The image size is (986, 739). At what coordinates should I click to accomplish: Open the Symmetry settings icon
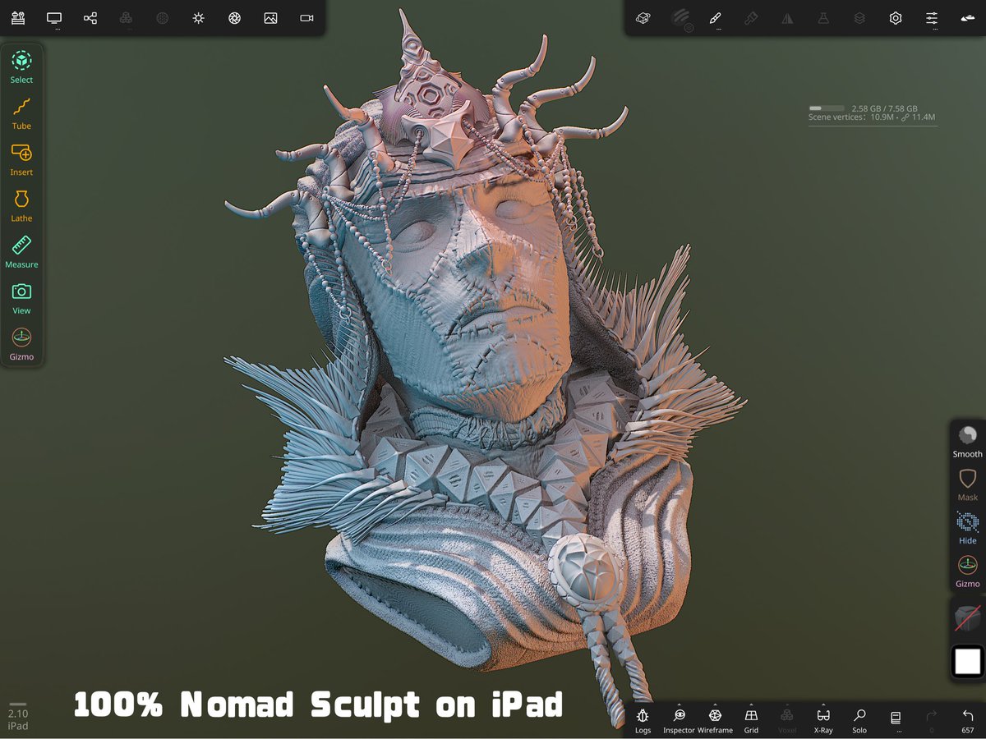click(787, 18)
